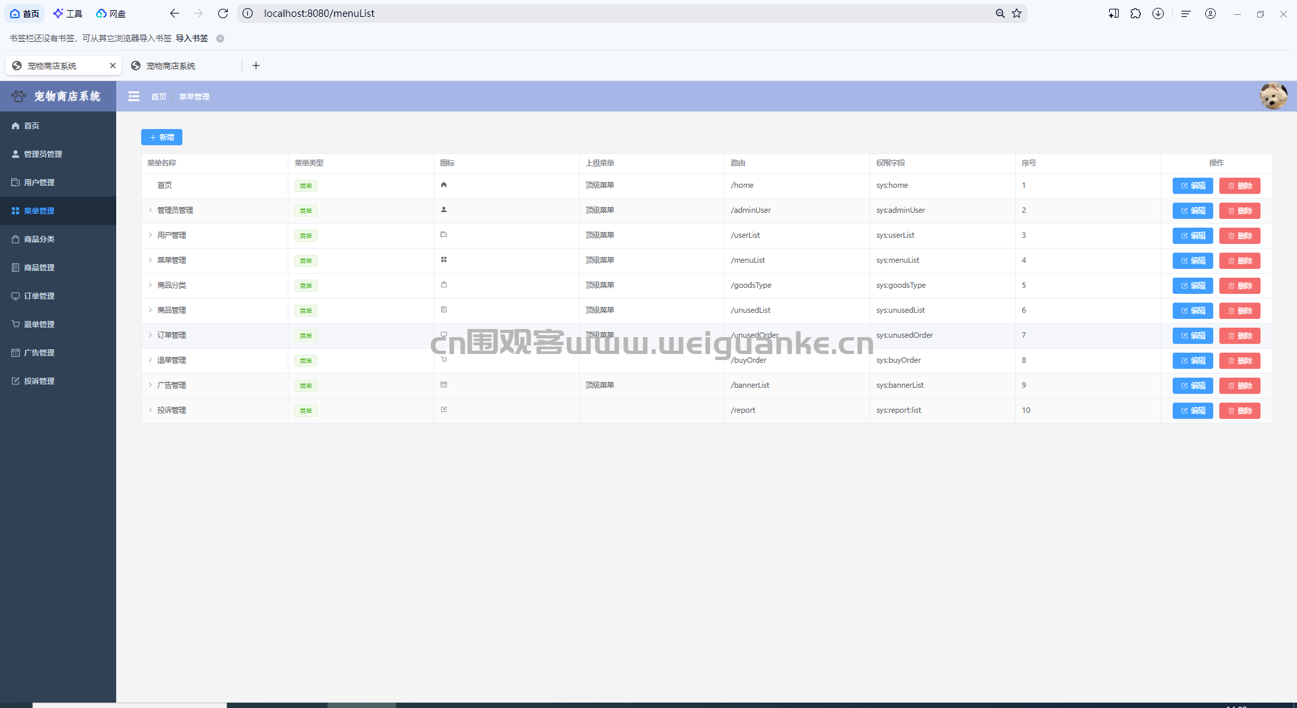The width and height of the screenshot is (1297, 708).
Task: Open the browser menu lines icon
Action: pyautogui.click(x=1186, y=14)
